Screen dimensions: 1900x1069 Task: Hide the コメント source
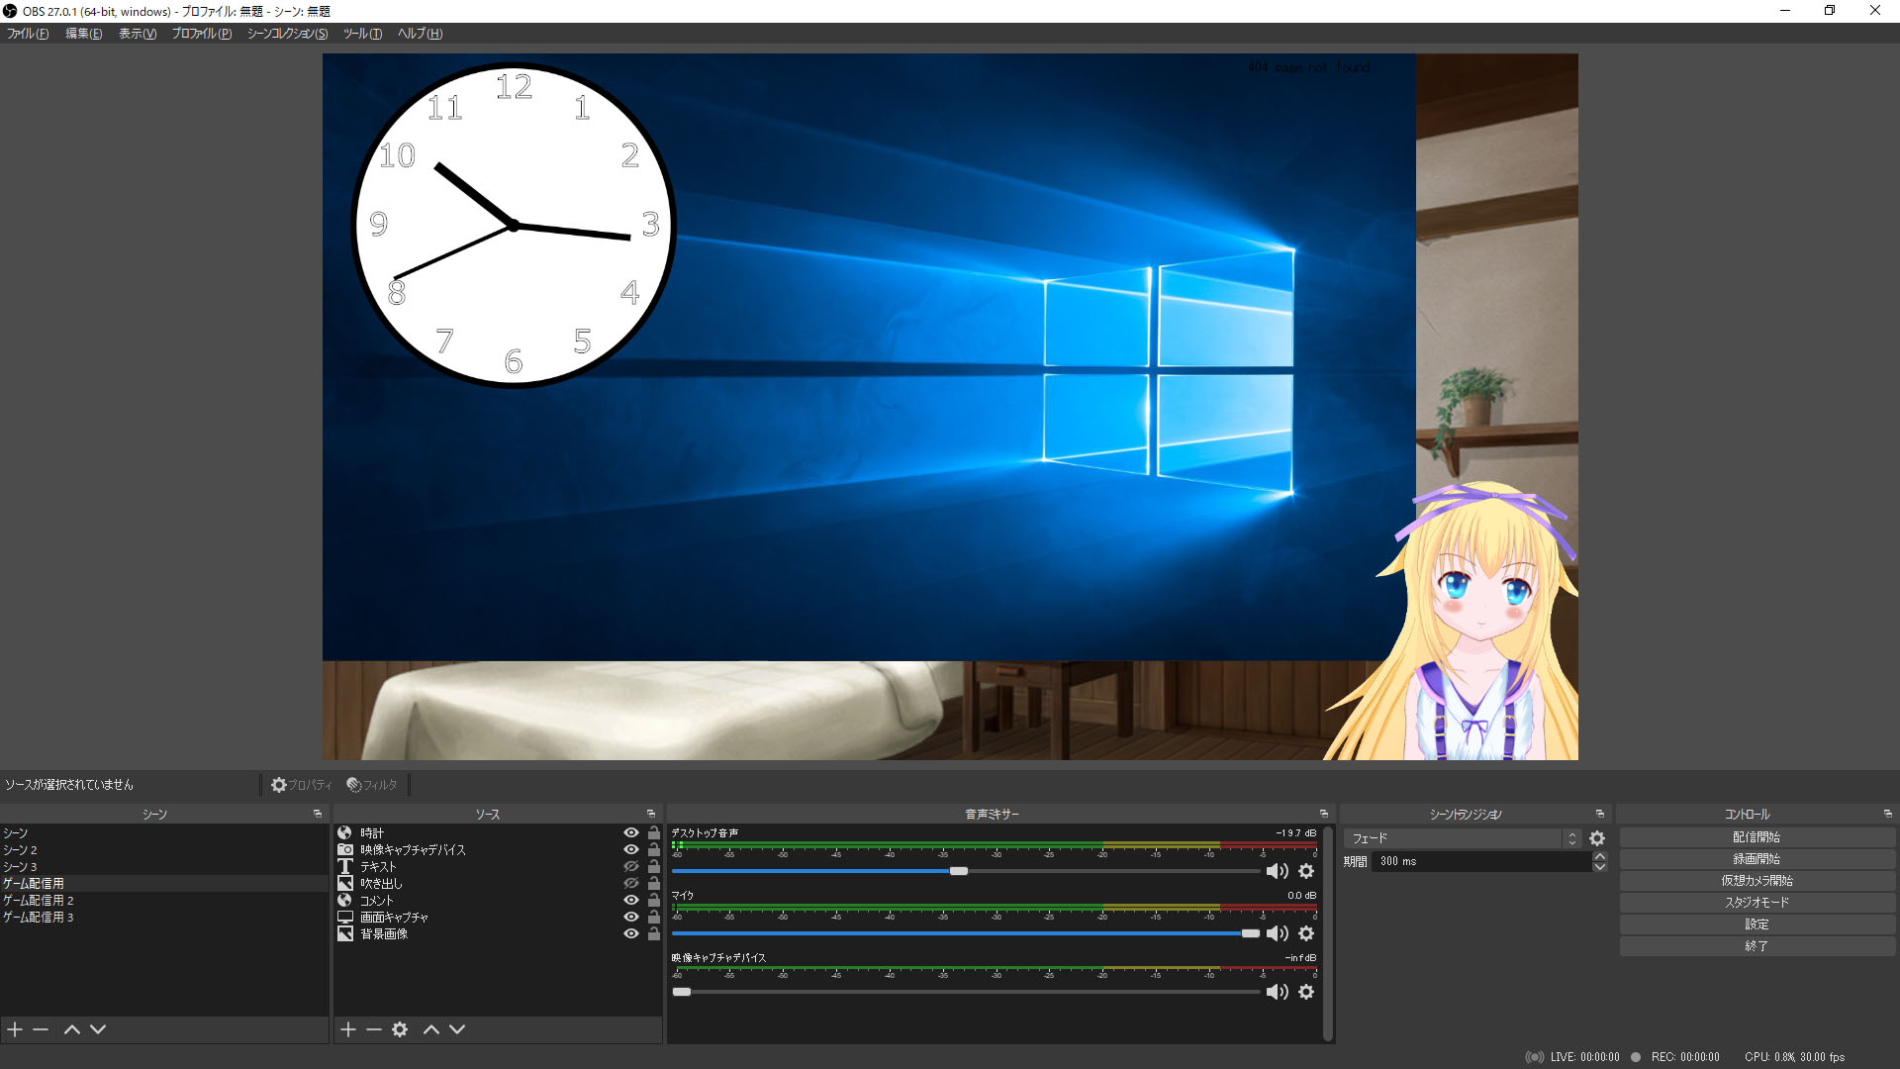click(x=631, y=900)
